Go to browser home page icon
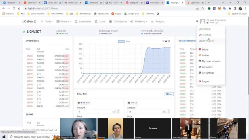The height and width of the screenshot is (140, 249). [19, 9]
